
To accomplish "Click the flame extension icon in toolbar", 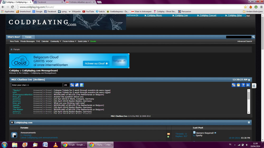I will (251, 7).
